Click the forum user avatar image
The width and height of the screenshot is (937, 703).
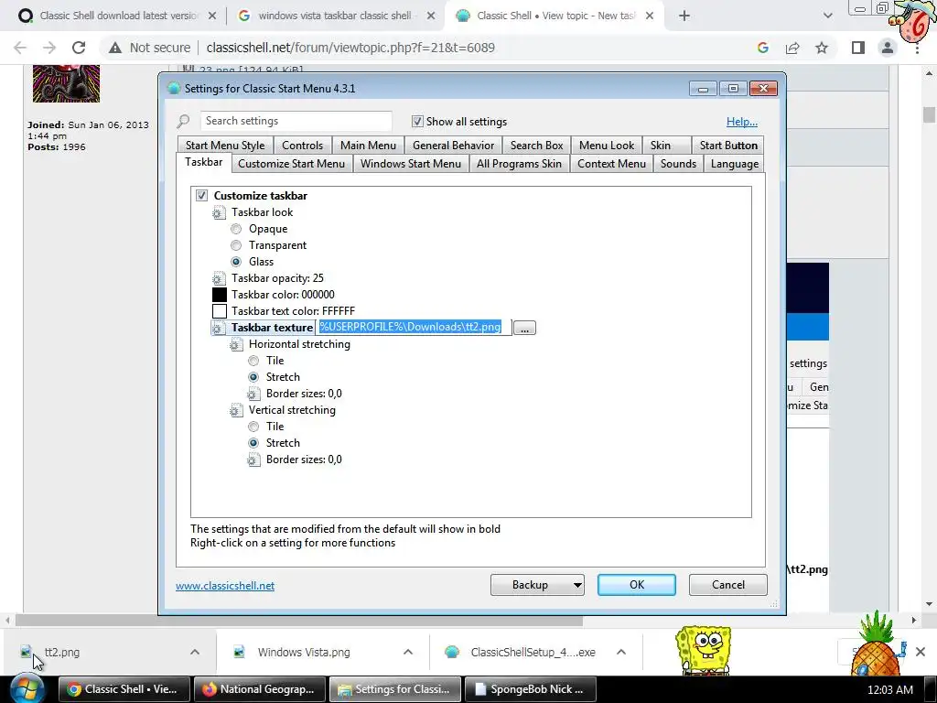[66, 83]
